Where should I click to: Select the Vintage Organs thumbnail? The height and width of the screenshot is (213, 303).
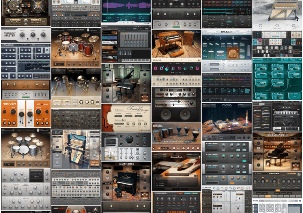pyautogui.click(x=176, y=44)
